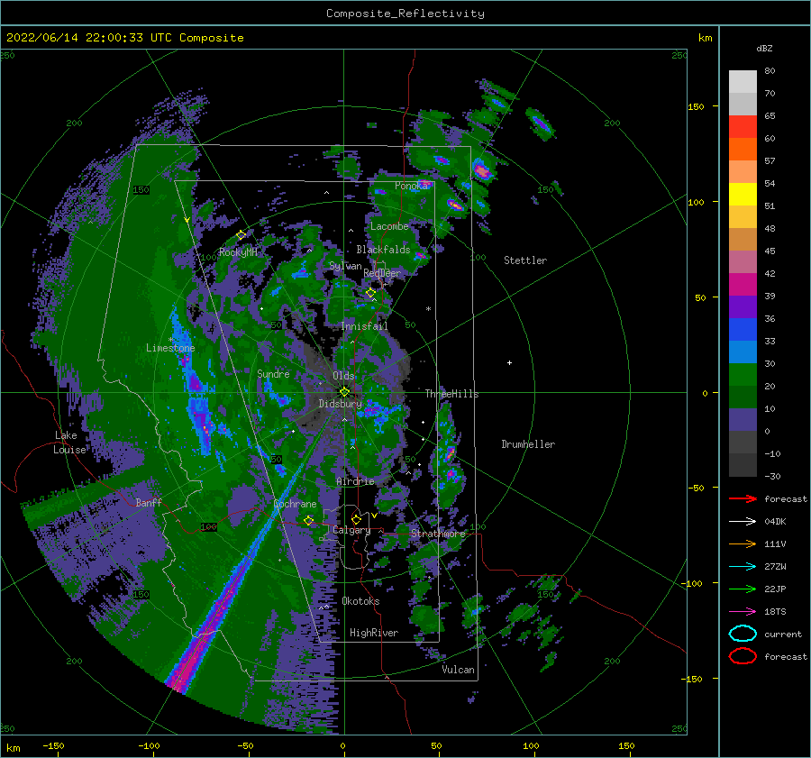Click the 'Vulcan' city label
811x758 pixels.
(x=458, y=670)
